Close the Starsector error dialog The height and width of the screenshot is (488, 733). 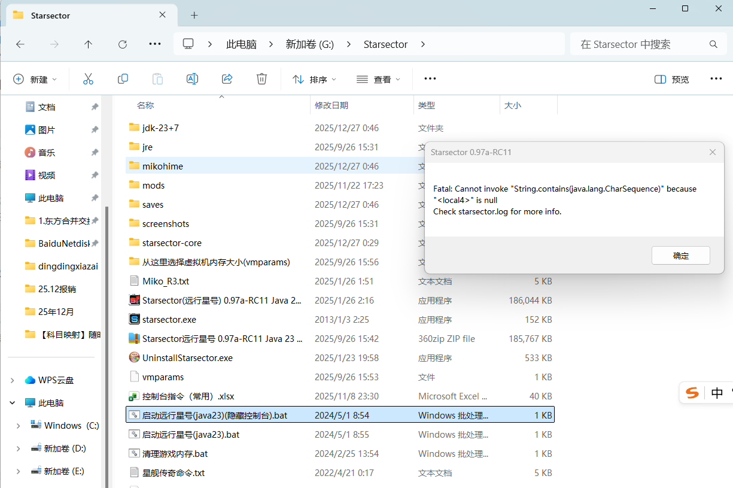[x=712, y=152]
